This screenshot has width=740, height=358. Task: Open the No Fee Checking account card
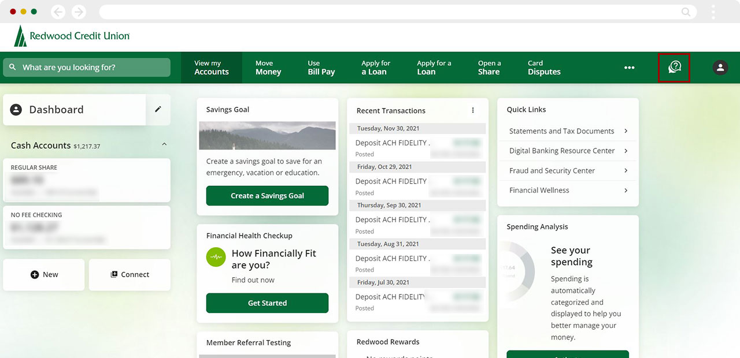(x=87, y=228)
